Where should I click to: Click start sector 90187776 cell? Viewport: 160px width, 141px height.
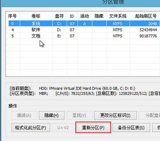tap(144, 36)
